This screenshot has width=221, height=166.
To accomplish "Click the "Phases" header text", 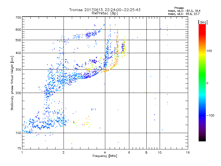I will pos(179,8).
